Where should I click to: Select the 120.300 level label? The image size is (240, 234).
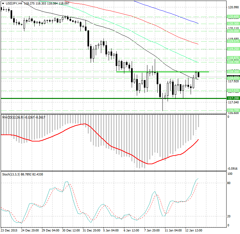point(233,24)
